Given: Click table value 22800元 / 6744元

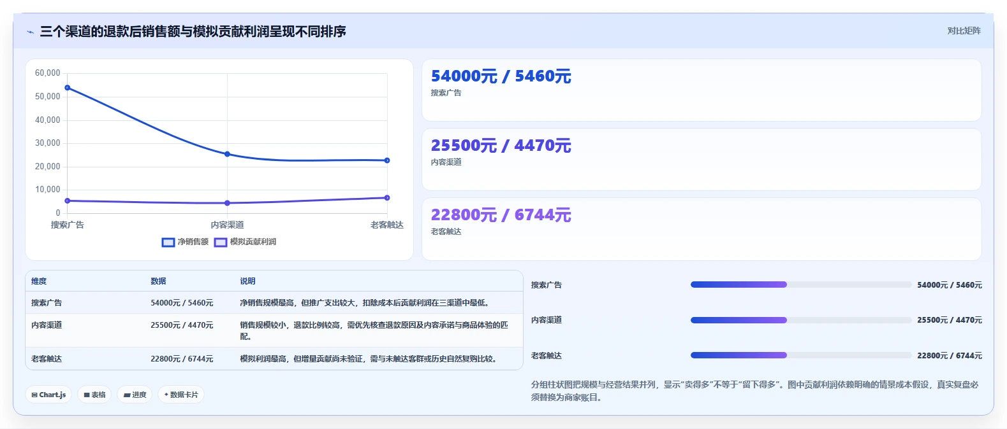Looking at the screenshot, I should [x=182, y=359].
